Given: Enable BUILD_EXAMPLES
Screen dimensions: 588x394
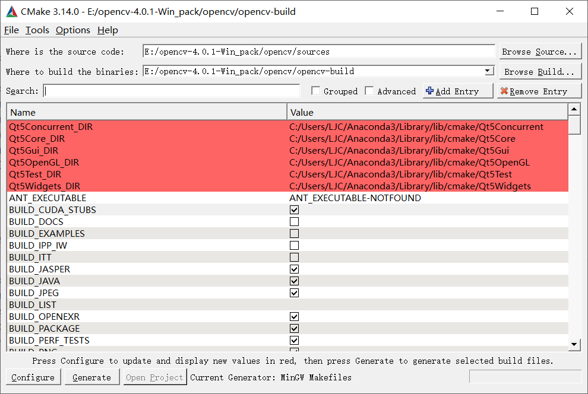Looking at the screenshot, I should [294, 233].
